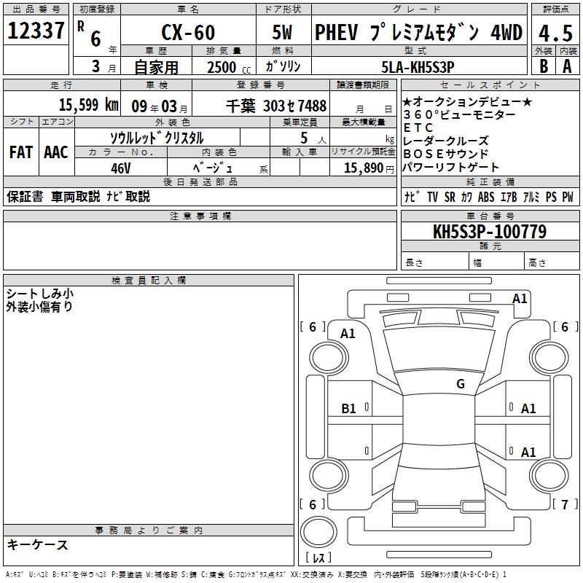Select chassis number KH5S3P-100779

coord(490,232)
